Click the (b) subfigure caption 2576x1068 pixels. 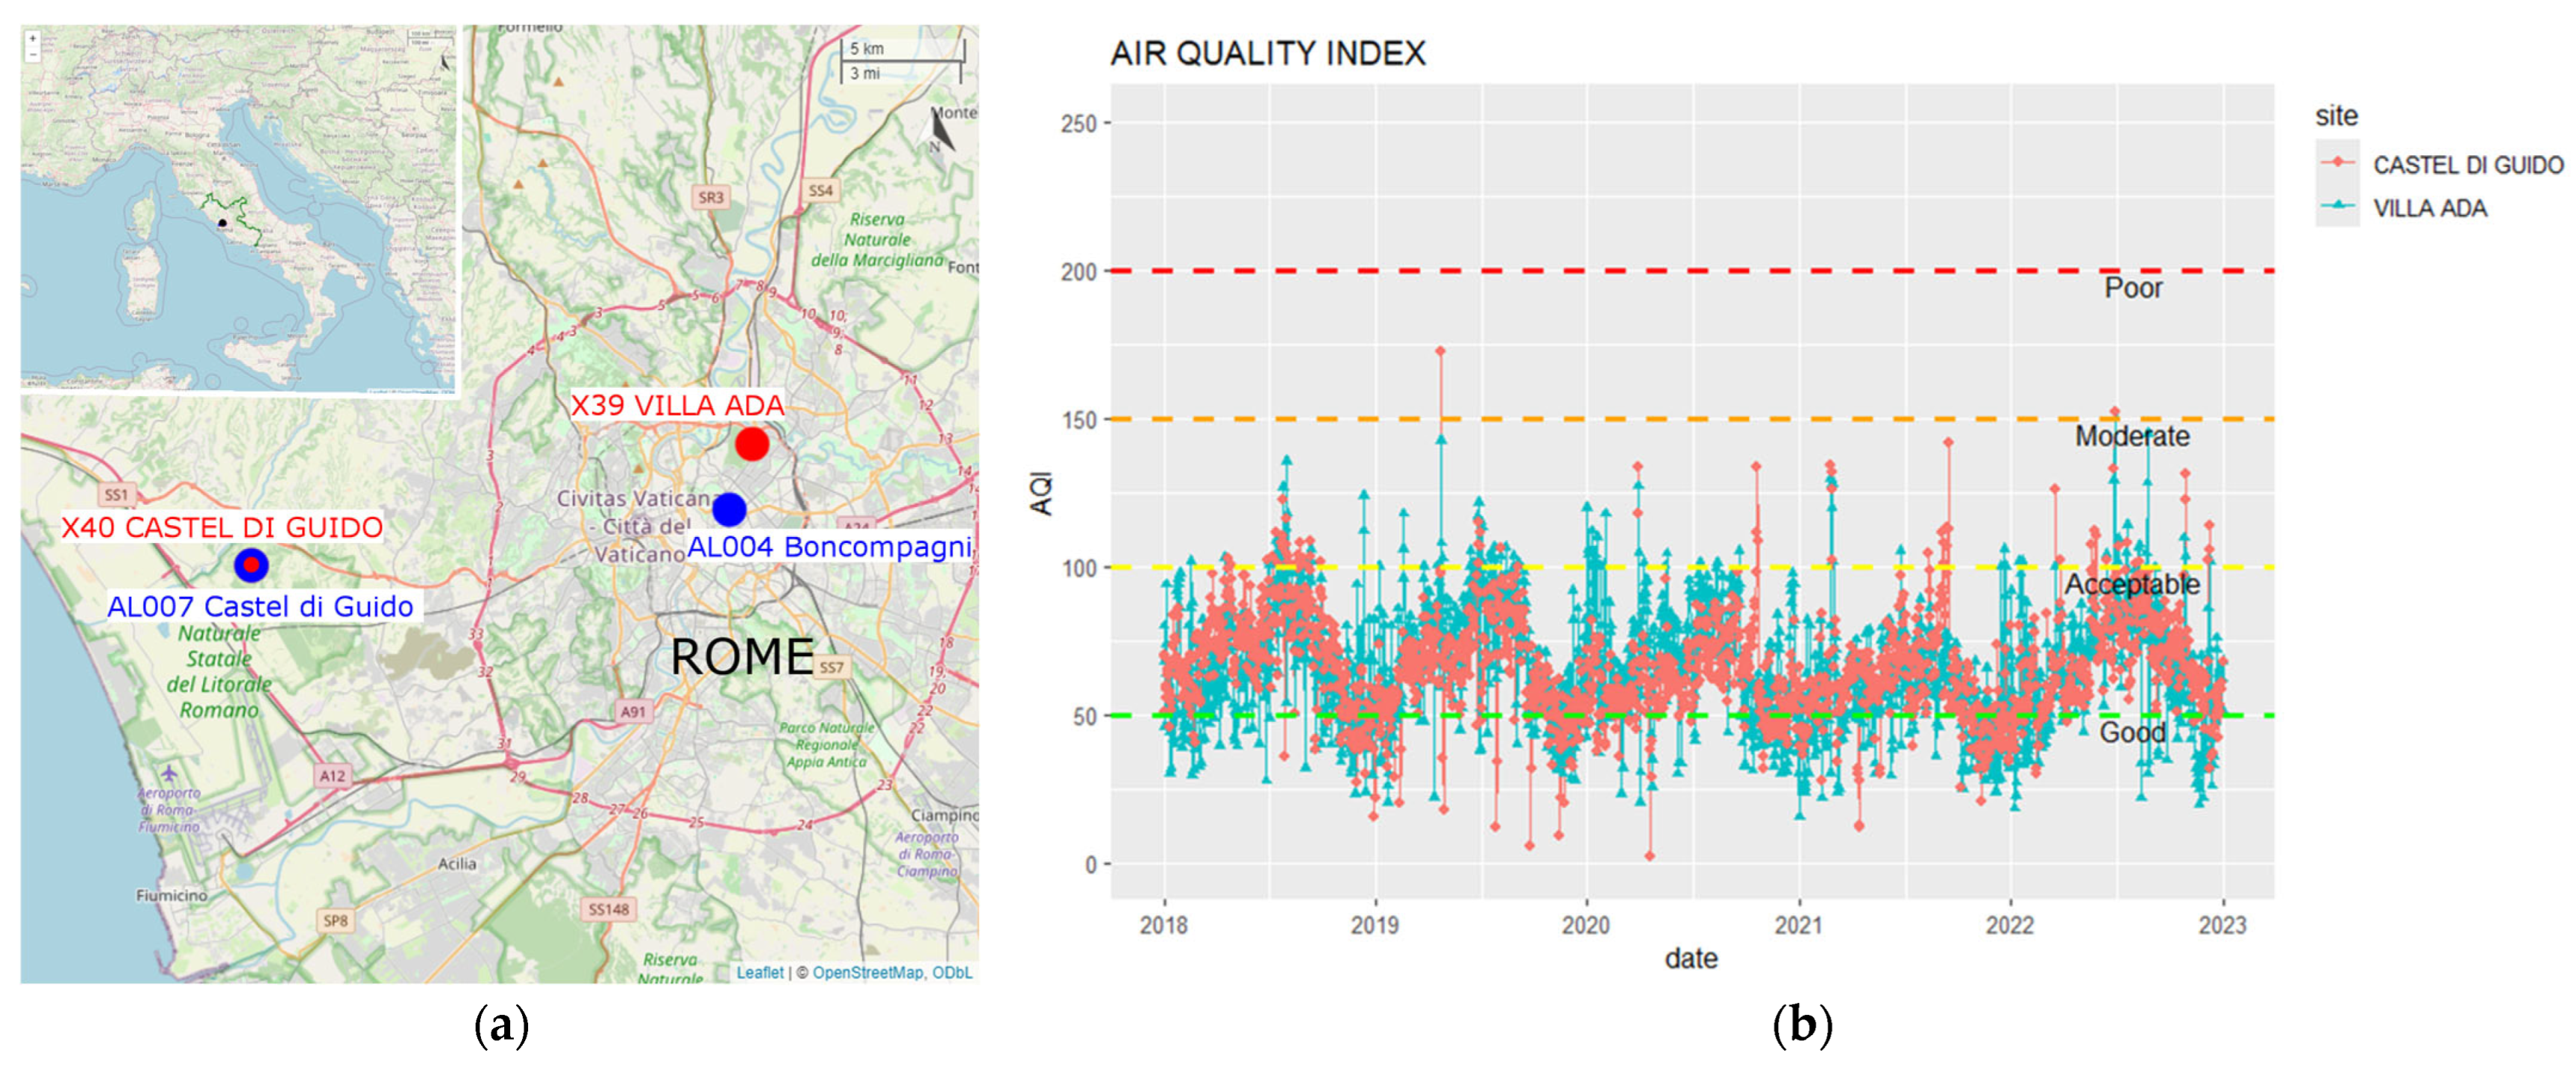pyautogui.click(x=1802, y=1026)
